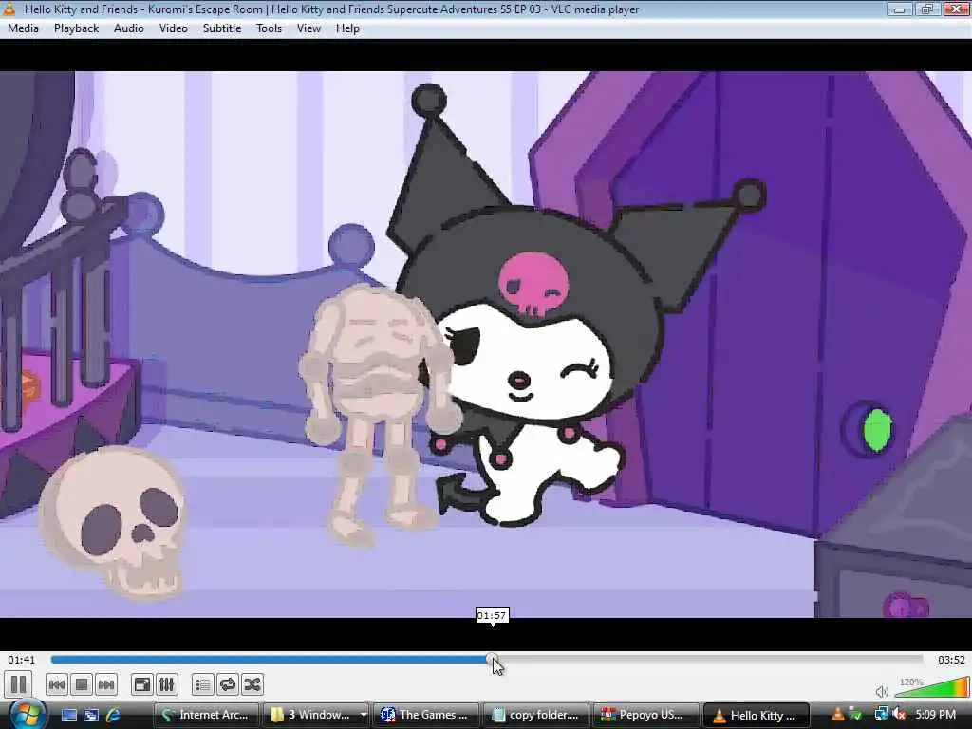Click the video playback area

[x=486, y=344]
